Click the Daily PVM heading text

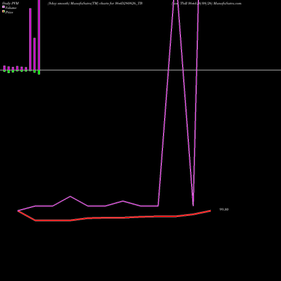[11, 3]
